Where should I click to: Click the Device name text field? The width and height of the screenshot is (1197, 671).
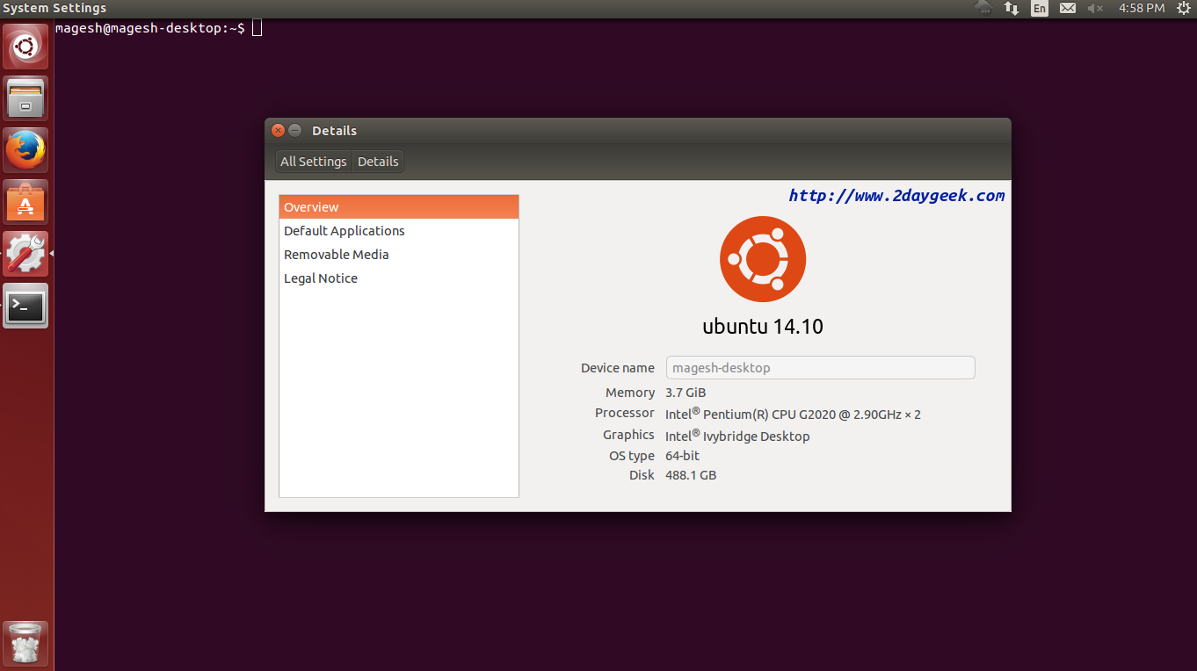coord(820,368)
